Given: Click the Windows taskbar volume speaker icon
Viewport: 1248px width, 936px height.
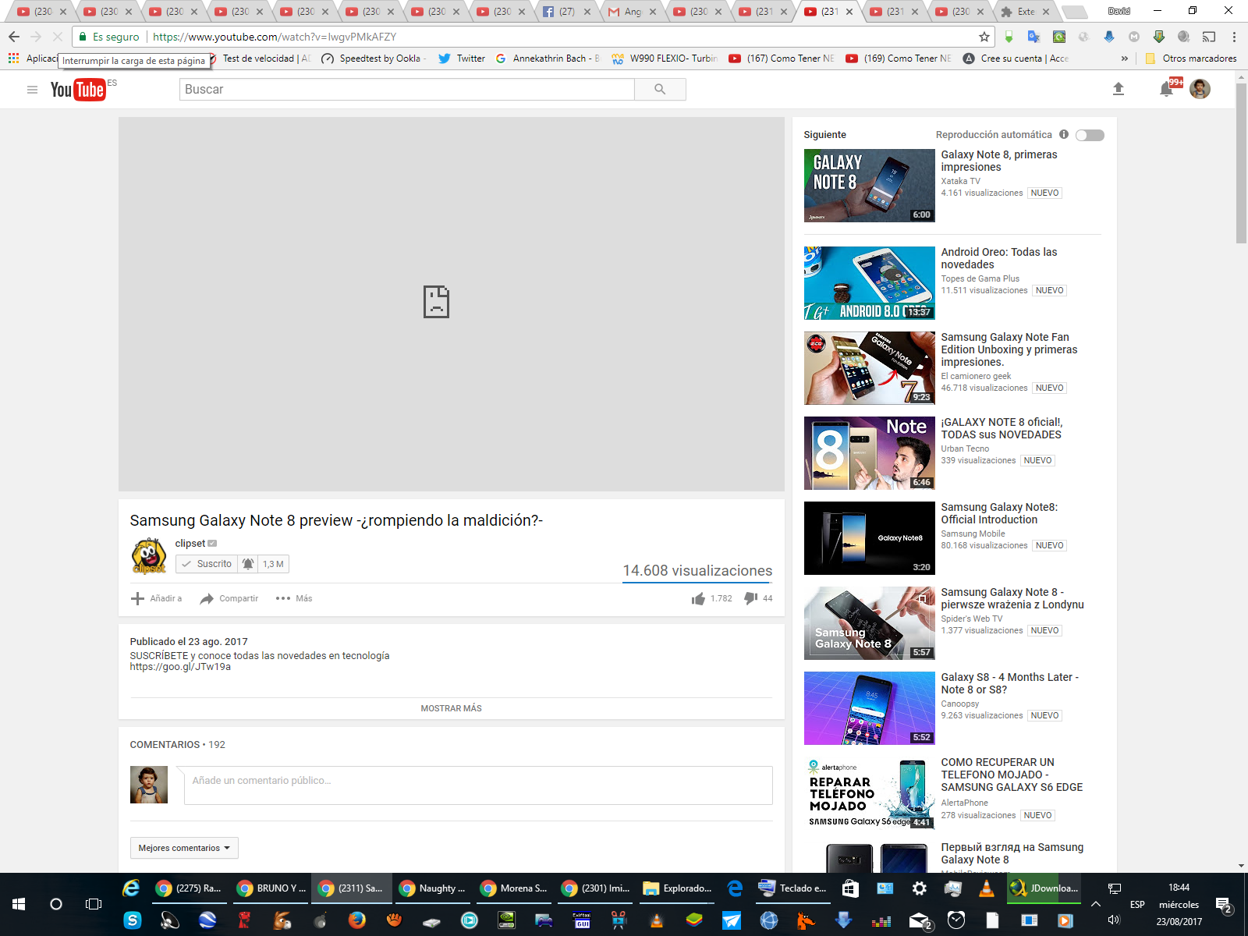Looking at the screenshot, I should pos(1113,920).
